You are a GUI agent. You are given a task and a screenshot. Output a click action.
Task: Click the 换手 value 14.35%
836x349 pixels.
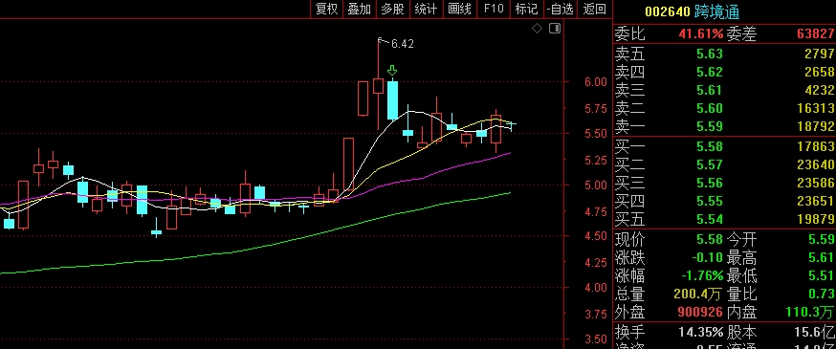(700, 332)
